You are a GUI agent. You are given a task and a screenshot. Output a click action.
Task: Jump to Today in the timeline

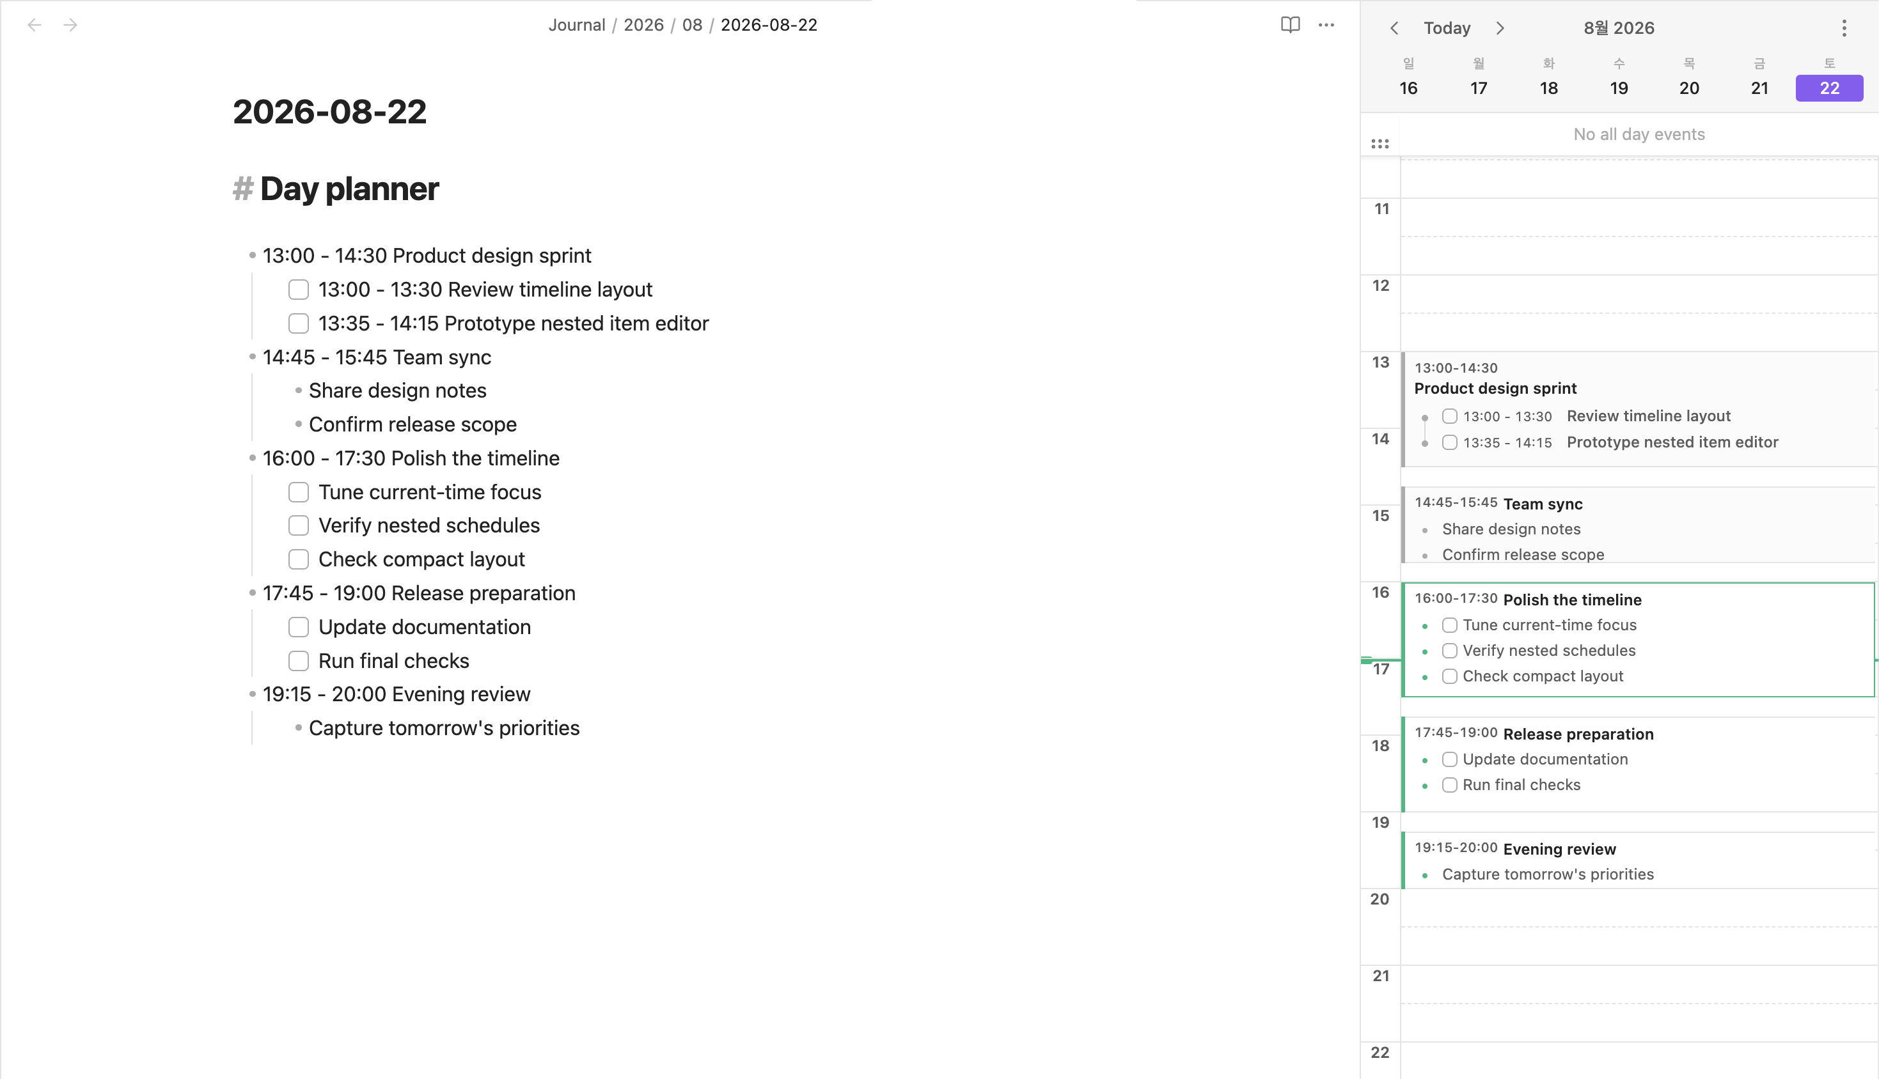point(1447,28)
